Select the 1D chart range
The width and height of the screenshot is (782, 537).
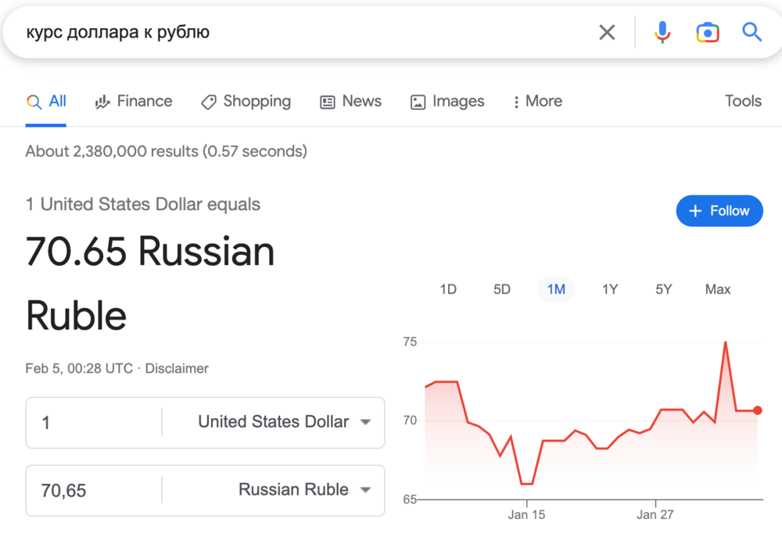448,289
